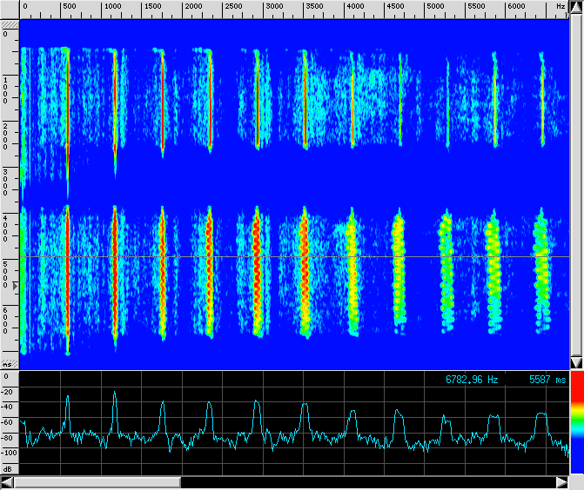Viewport: 584px width, 490px height.
Task: Click the 'dB' unit label on spectrum axis
Action: click(x=7, y=468)
